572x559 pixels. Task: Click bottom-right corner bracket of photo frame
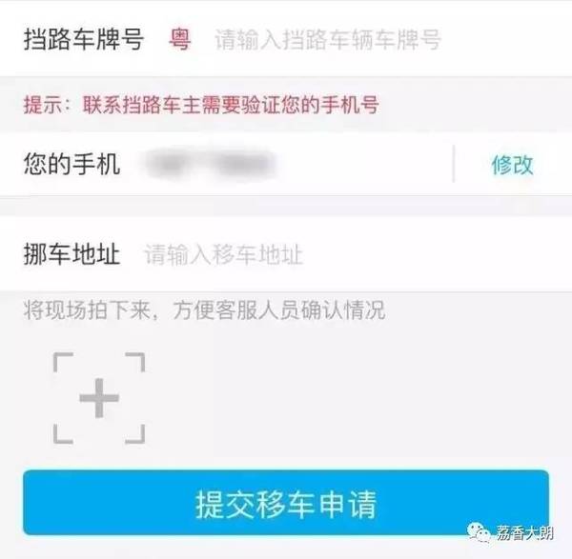135,434
